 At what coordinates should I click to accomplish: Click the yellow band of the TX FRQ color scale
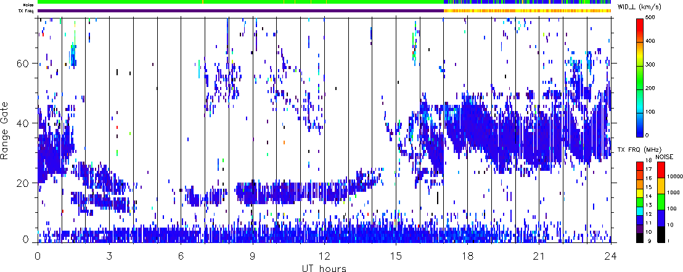click(x=640, y=194)
